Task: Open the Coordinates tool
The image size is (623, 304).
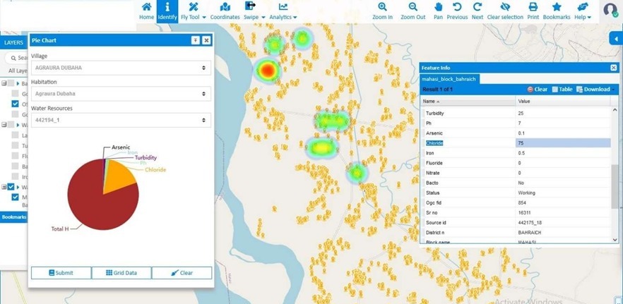Action: [x=225, y=11]
